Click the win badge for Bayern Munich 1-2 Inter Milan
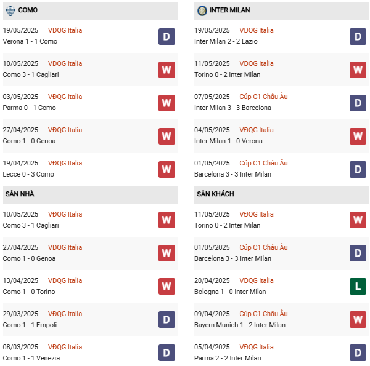The width and height of the screenshot is (370, 366). [x=358, y=320]
